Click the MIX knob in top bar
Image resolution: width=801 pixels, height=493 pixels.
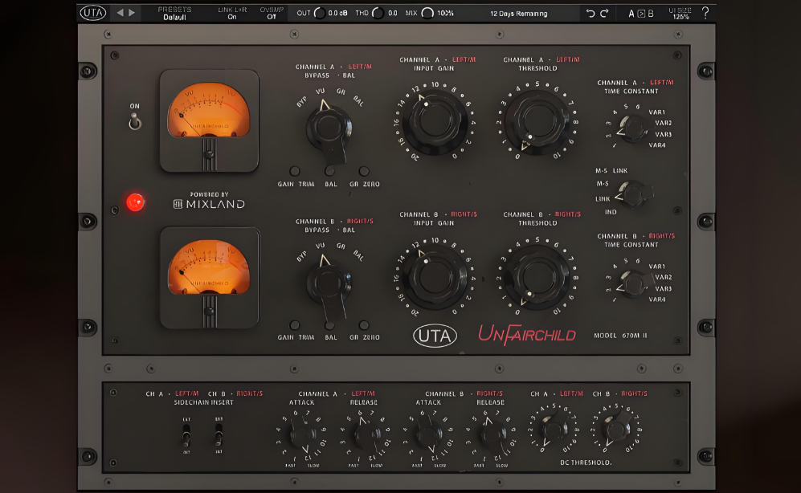(x=428, y=13)
